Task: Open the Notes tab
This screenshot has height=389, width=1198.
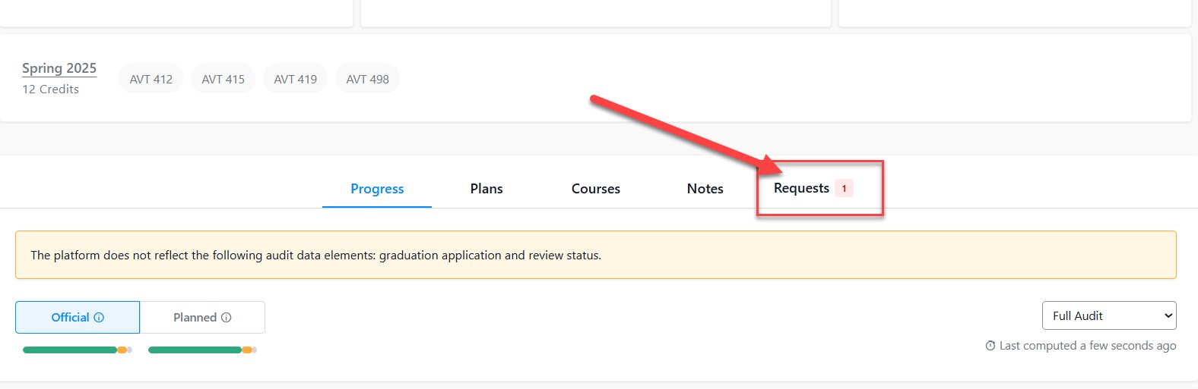Action: 705,189
